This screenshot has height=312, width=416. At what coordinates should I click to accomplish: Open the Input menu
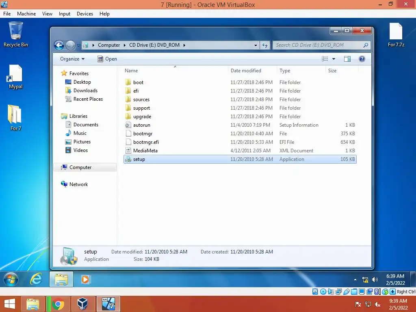click(65, 14)
